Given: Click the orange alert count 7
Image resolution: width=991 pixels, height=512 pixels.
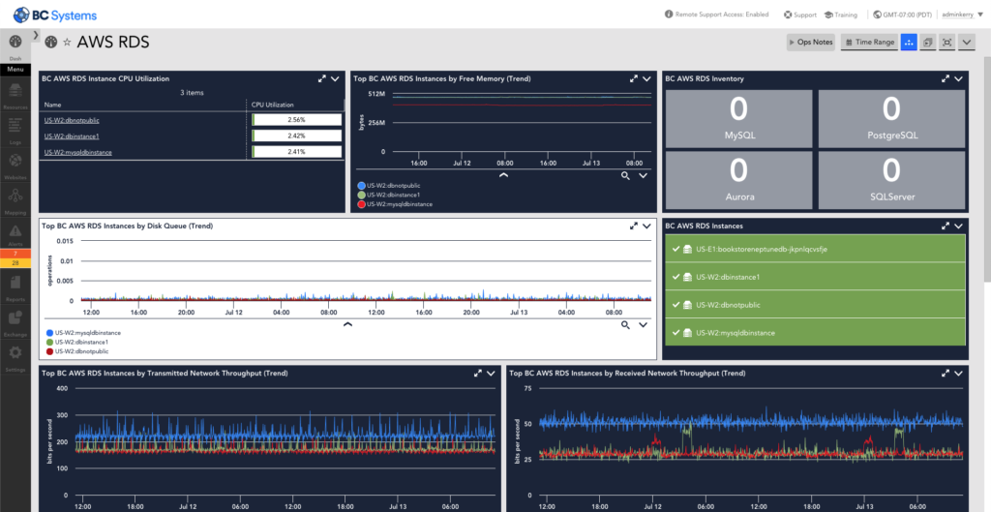Looking at the screenshot, I should click(x=15, y=254).
